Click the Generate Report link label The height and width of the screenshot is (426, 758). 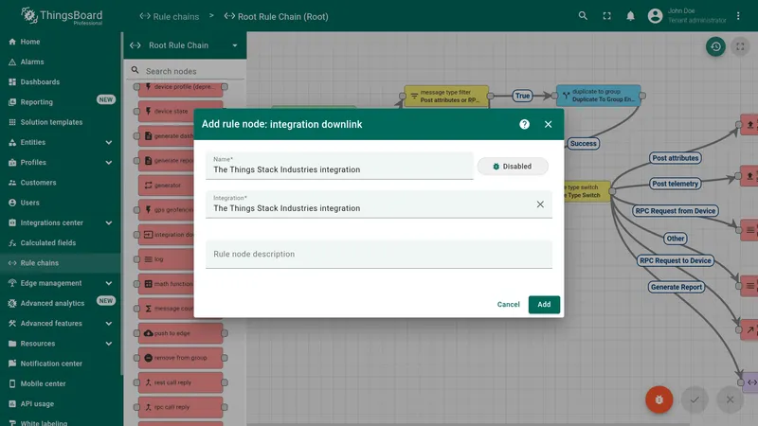click(x=676, y=287)
